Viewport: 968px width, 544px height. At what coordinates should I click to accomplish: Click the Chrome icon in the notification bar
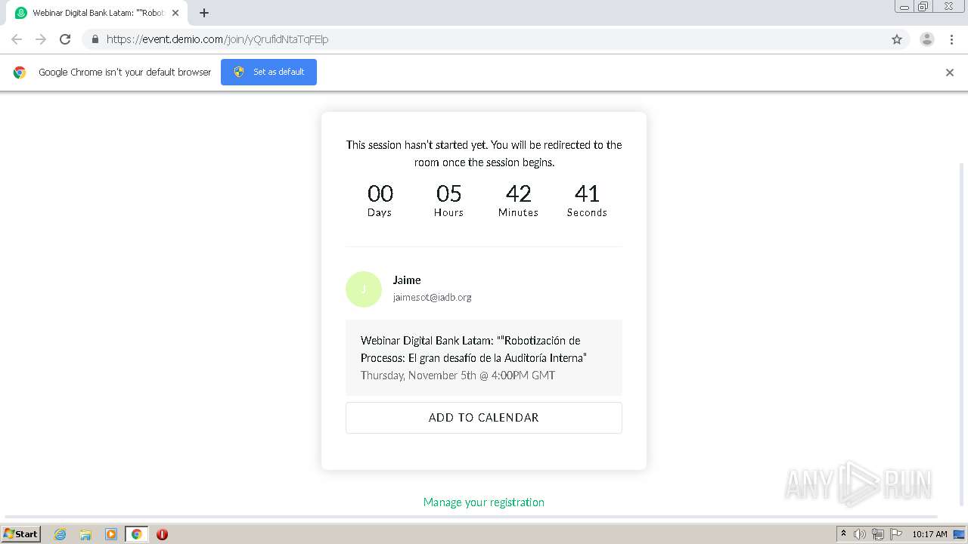(x=20, y=73)
